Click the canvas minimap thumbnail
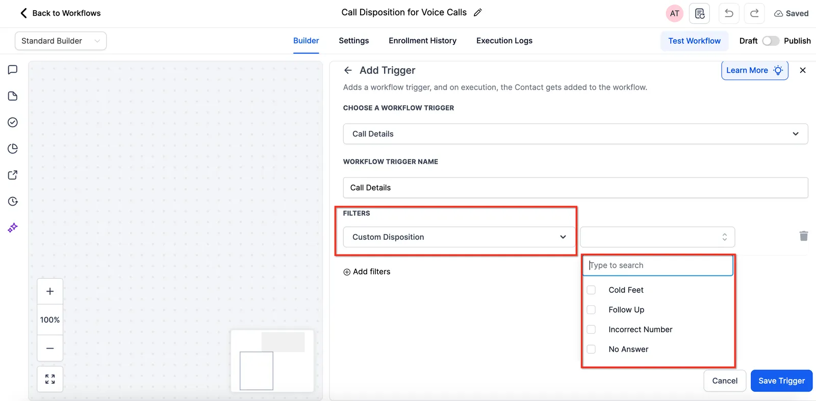This screenshot has width=816, height=401. pyautogui.click(x=272, y=361)
